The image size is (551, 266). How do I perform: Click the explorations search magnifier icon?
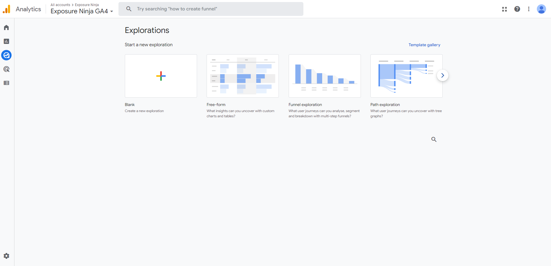[x=434, y=139]
